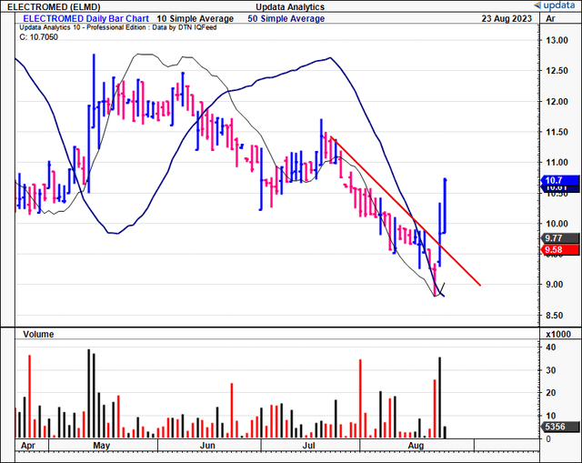Screen dimensions: 582x463
Task: Click the May month on time axis
Action: coord(101,445)
